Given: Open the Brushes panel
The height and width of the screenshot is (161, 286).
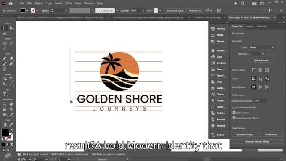Looking at the screenshot, I should click(x=218, y=119).
